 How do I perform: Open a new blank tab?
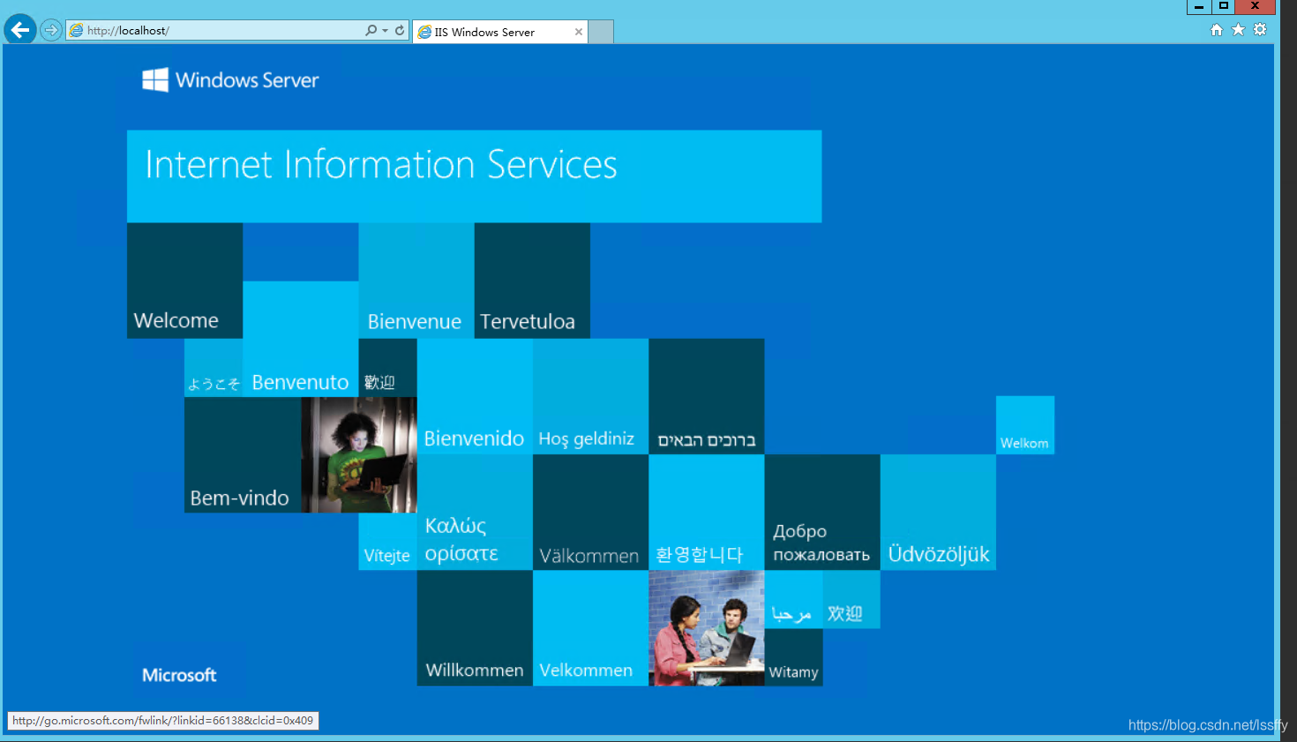pyautogui.click(x=601, y=32)
